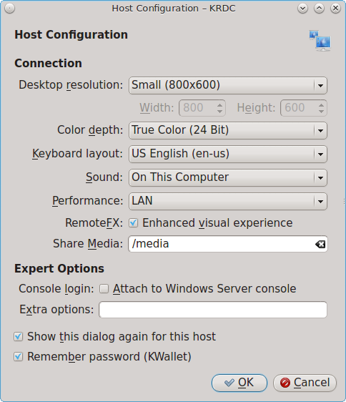Enable Attach to Windows Server console
Viewport: 346px width, 402px height.
tap(104, 289)
